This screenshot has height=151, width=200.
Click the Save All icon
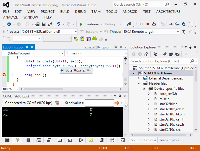[50, 24]
